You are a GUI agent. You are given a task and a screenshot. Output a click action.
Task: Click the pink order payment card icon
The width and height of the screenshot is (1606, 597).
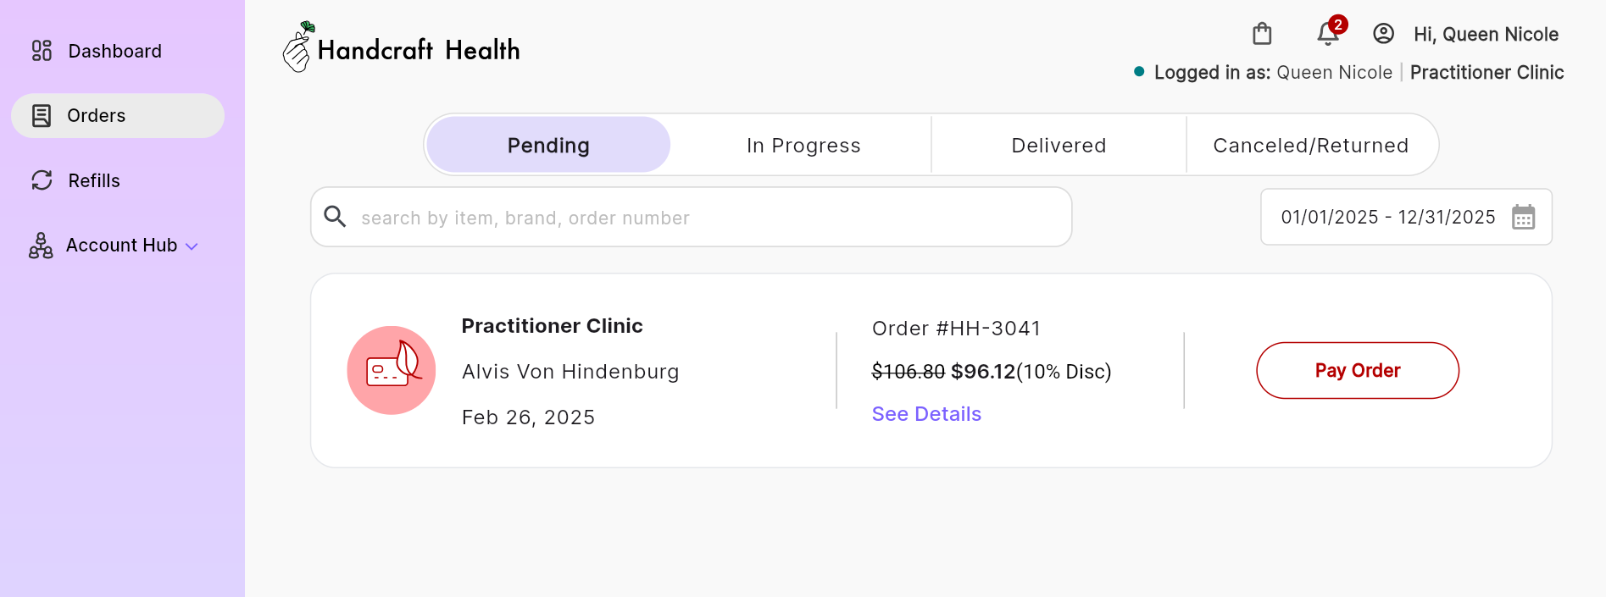(392, 370)
